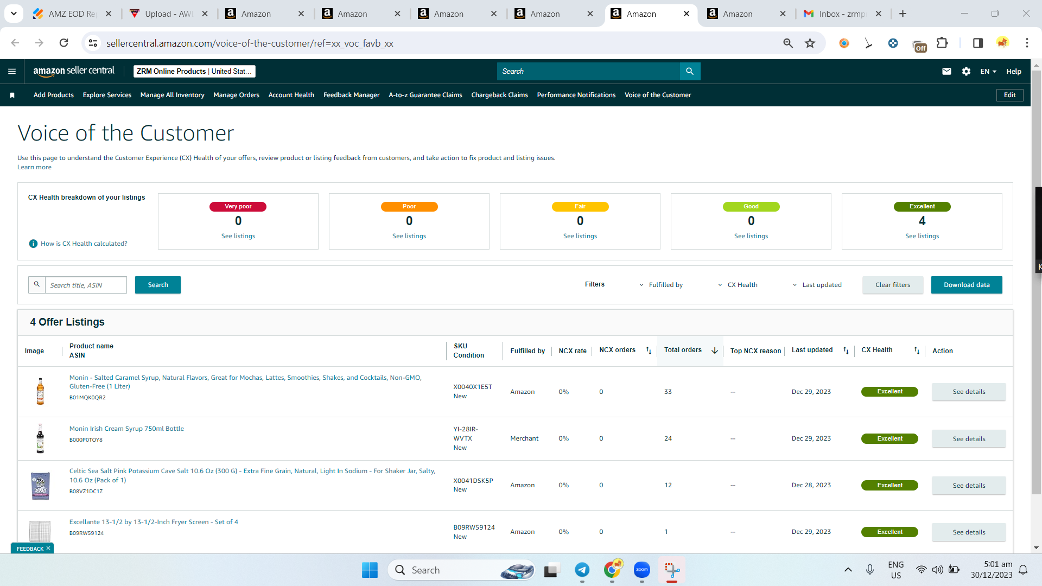The width and height of the screenshot is (1042, 586).
Task: Open How is CX Health calculated link
Action: point(84,244)
